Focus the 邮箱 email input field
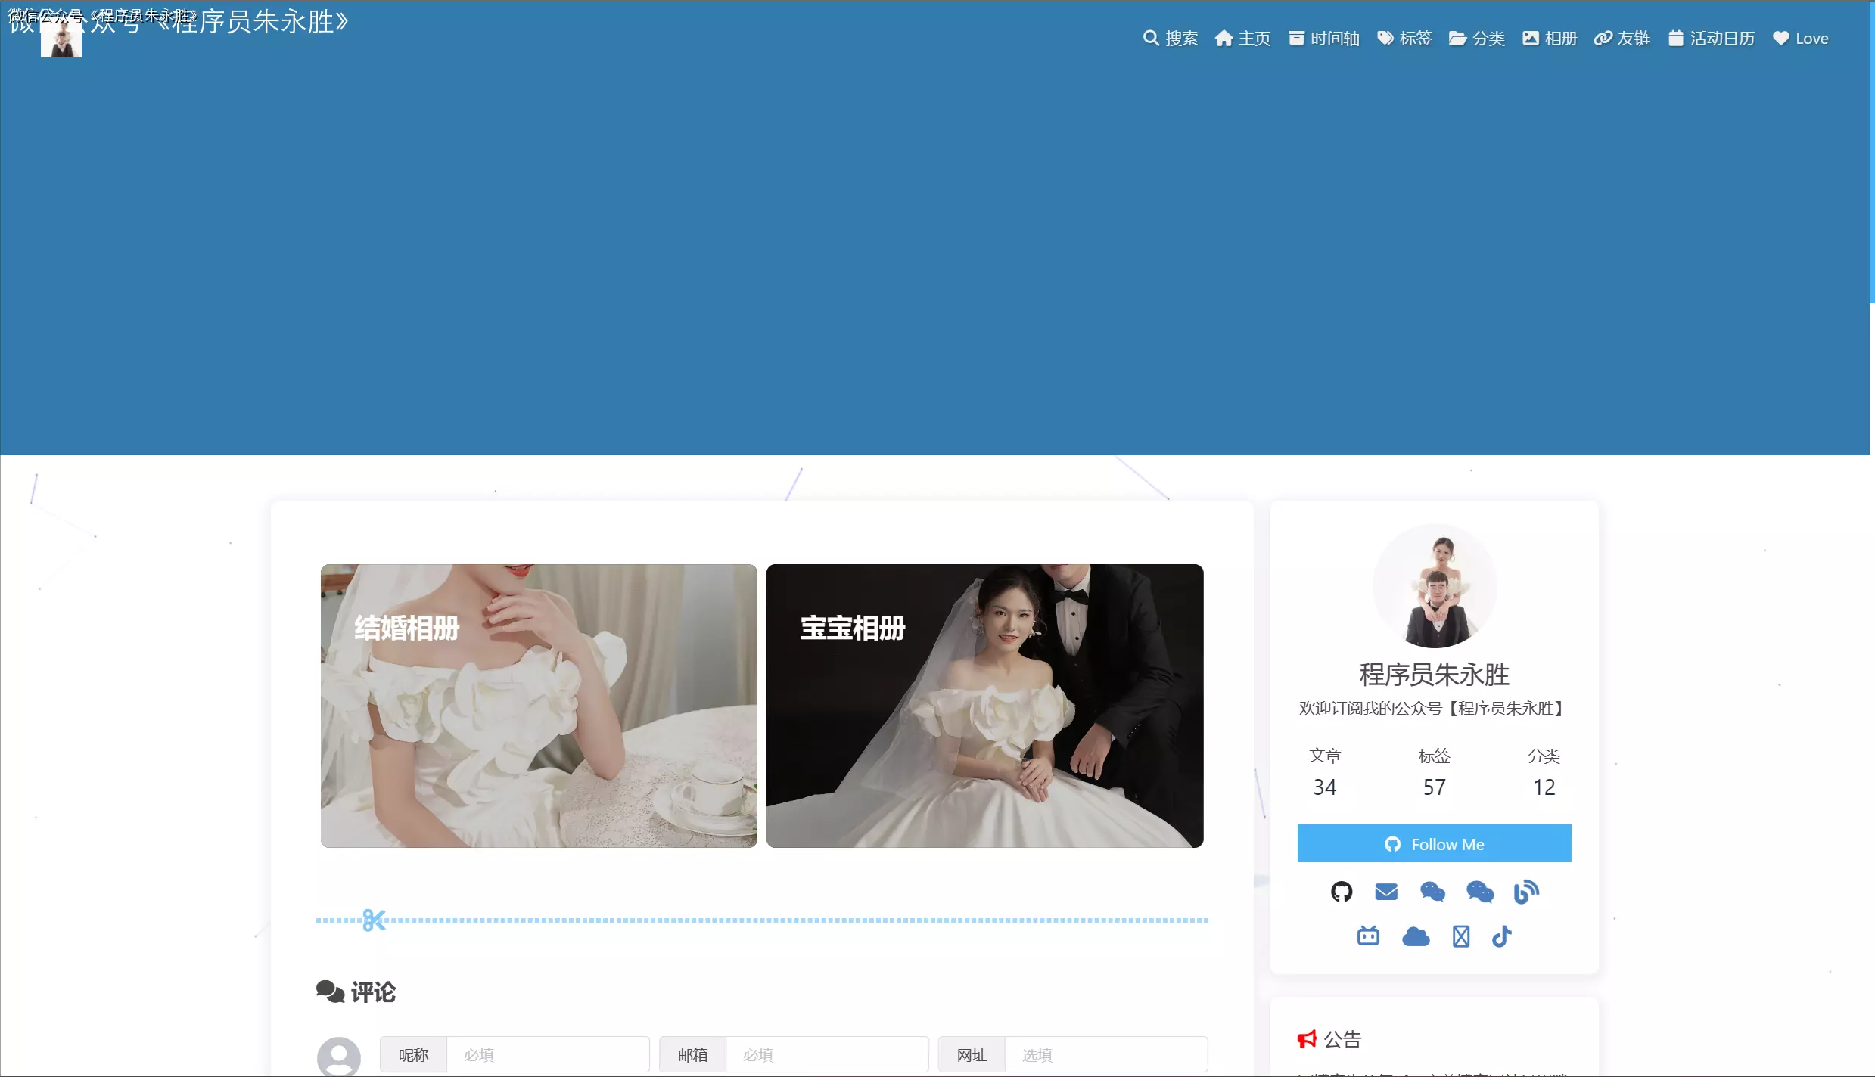 pyautogui.click(x=826, y=1054)
